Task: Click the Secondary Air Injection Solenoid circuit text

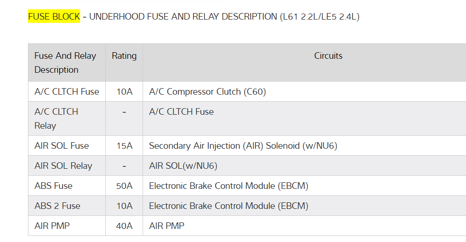Action: pos(243,146)
